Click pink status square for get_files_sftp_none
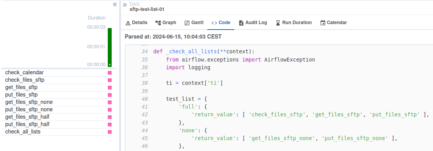This screenshot has width=433, height=151. (x=110, y=102)
